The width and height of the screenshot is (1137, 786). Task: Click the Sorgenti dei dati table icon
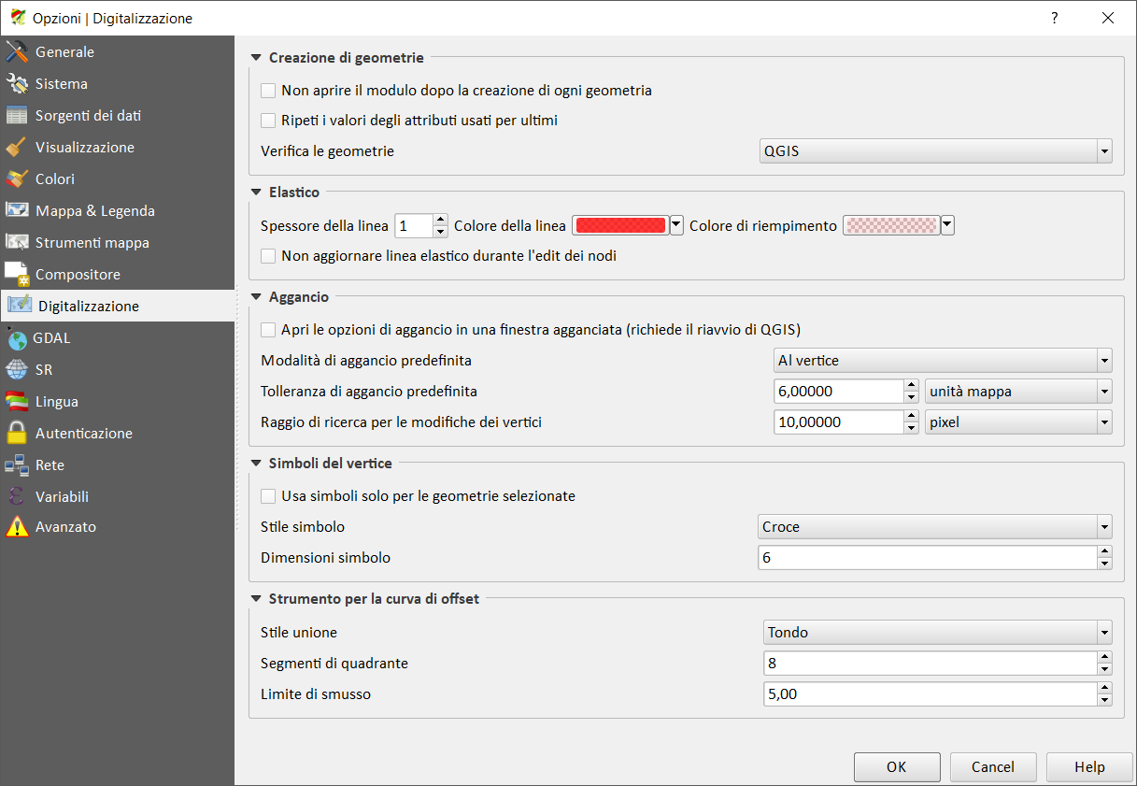click(18, 116)
